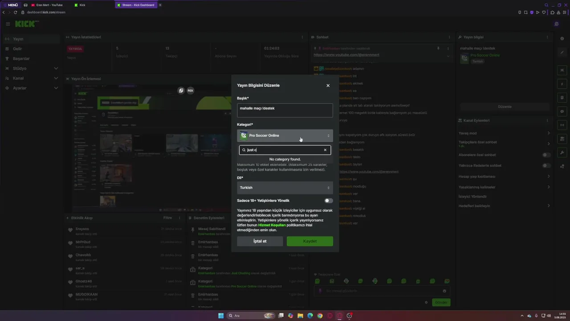This screenshot has height=321, width=570.
Task: Open the Windows Start menu
Action: 221,316
